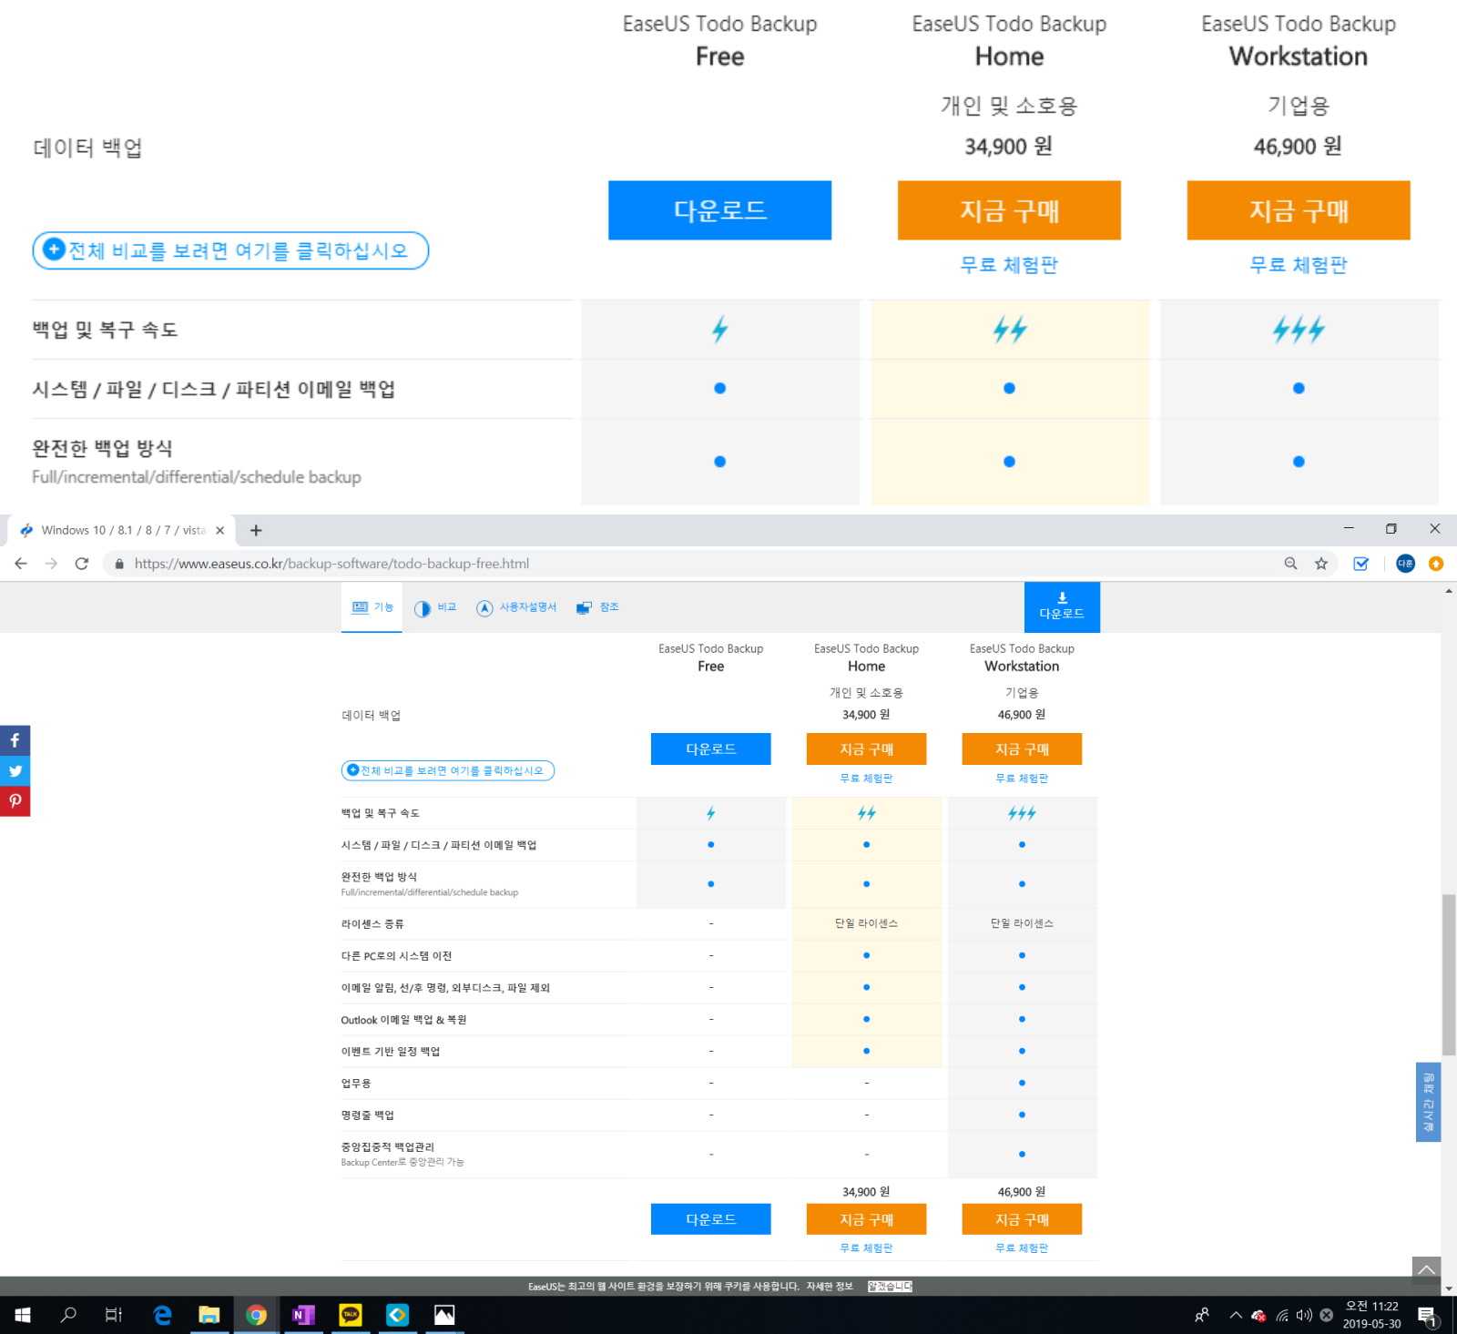
Task: Bookmark this page with the star icon
Action: click(1321, 564)
